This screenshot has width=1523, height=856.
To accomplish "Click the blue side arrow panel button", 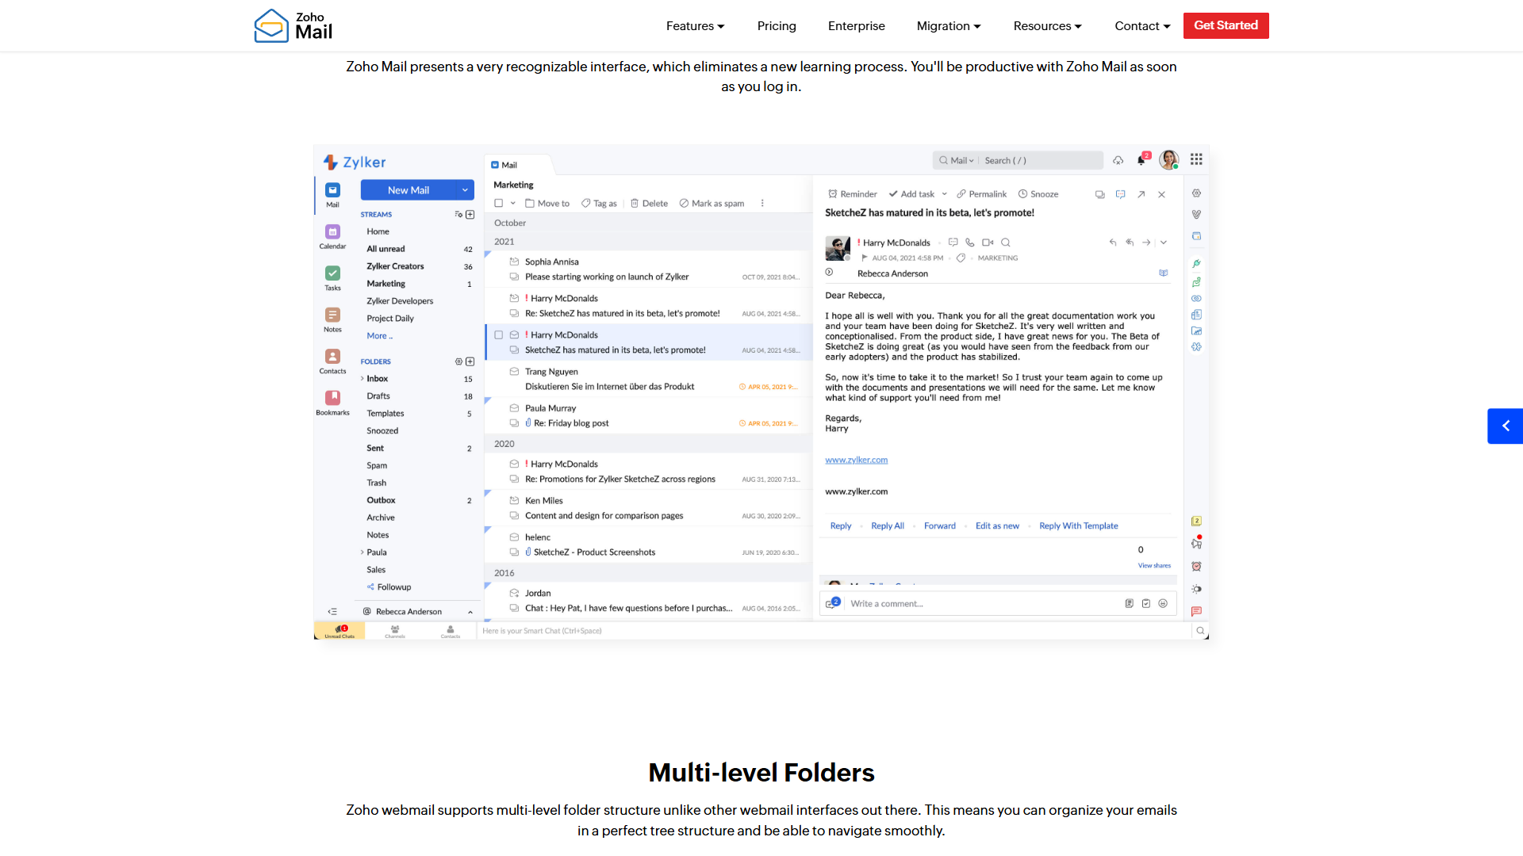I will 1505,426.
